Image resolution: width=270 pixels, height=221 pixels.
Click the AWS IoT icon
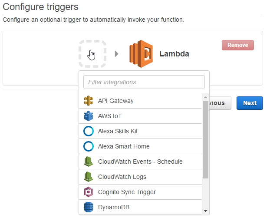tap(89, 116)
